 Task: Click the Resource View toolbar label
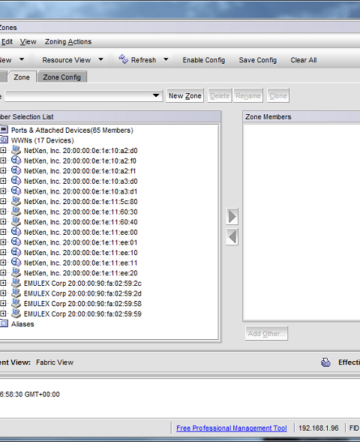(67, 60)
